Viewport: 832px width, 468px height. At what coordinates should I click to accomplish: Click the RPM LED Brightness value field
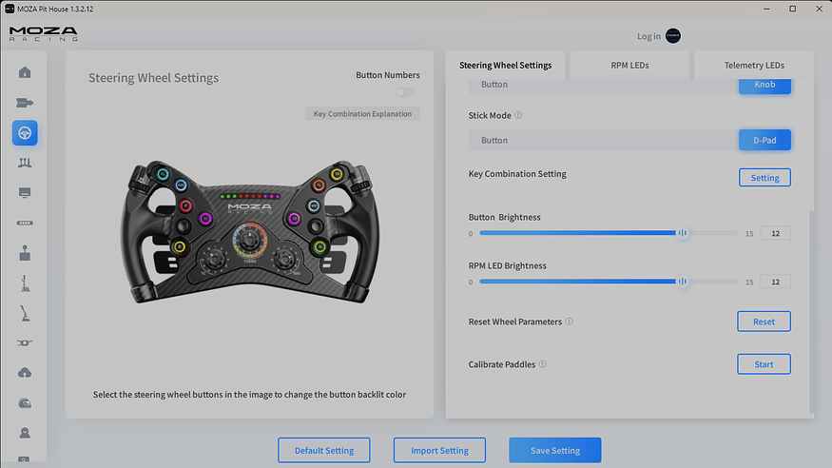point(775,282)
